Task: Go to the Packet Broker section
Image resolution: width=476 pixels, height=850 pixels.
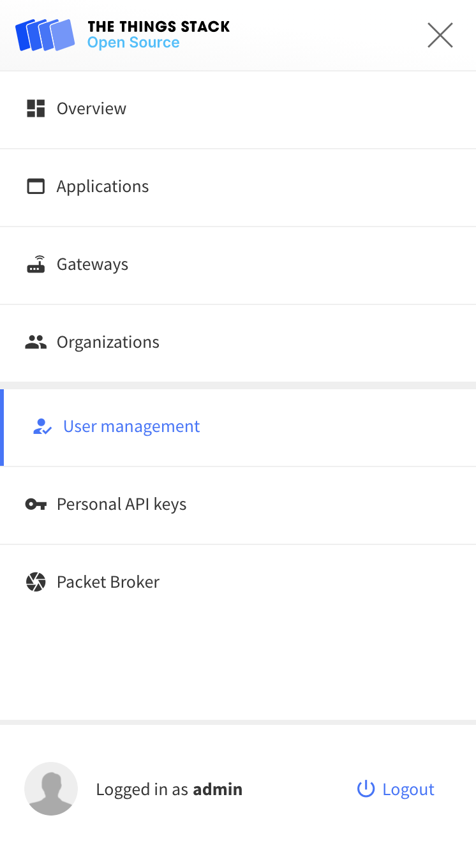Action: (x=108, y=581)
